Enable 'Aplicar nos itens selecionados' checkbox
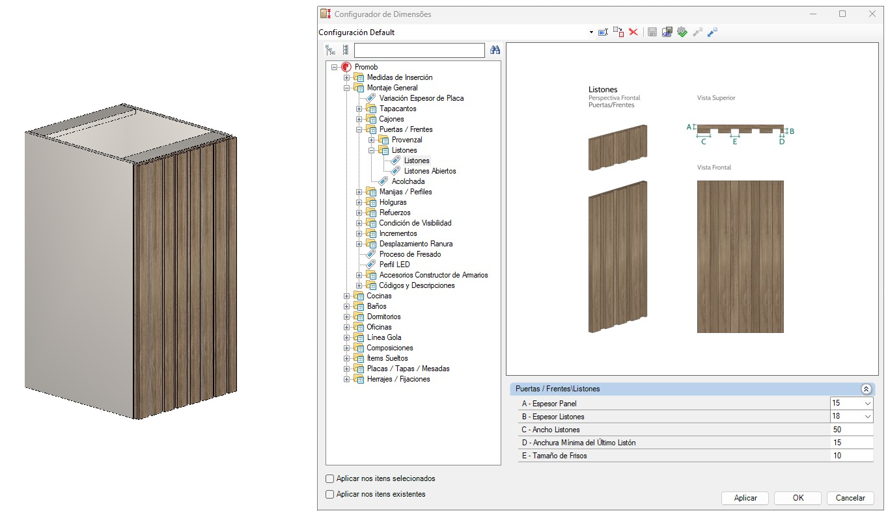Screen dimensions: 888x522 (x=329, y=478)
